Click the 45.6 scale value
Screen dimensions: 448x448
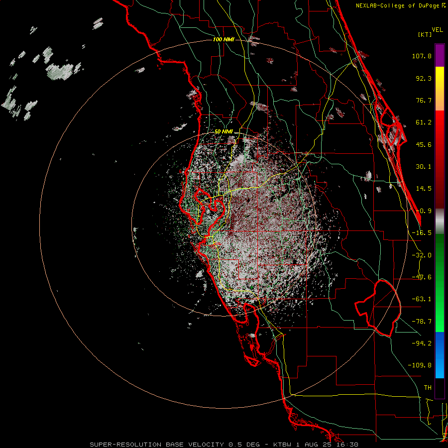424,144
